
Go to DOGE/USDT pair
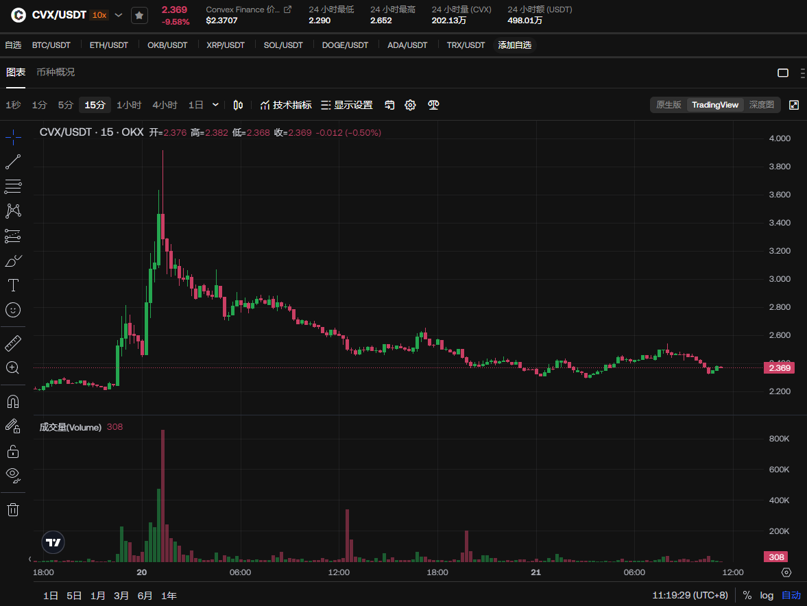tap(345, 45)
